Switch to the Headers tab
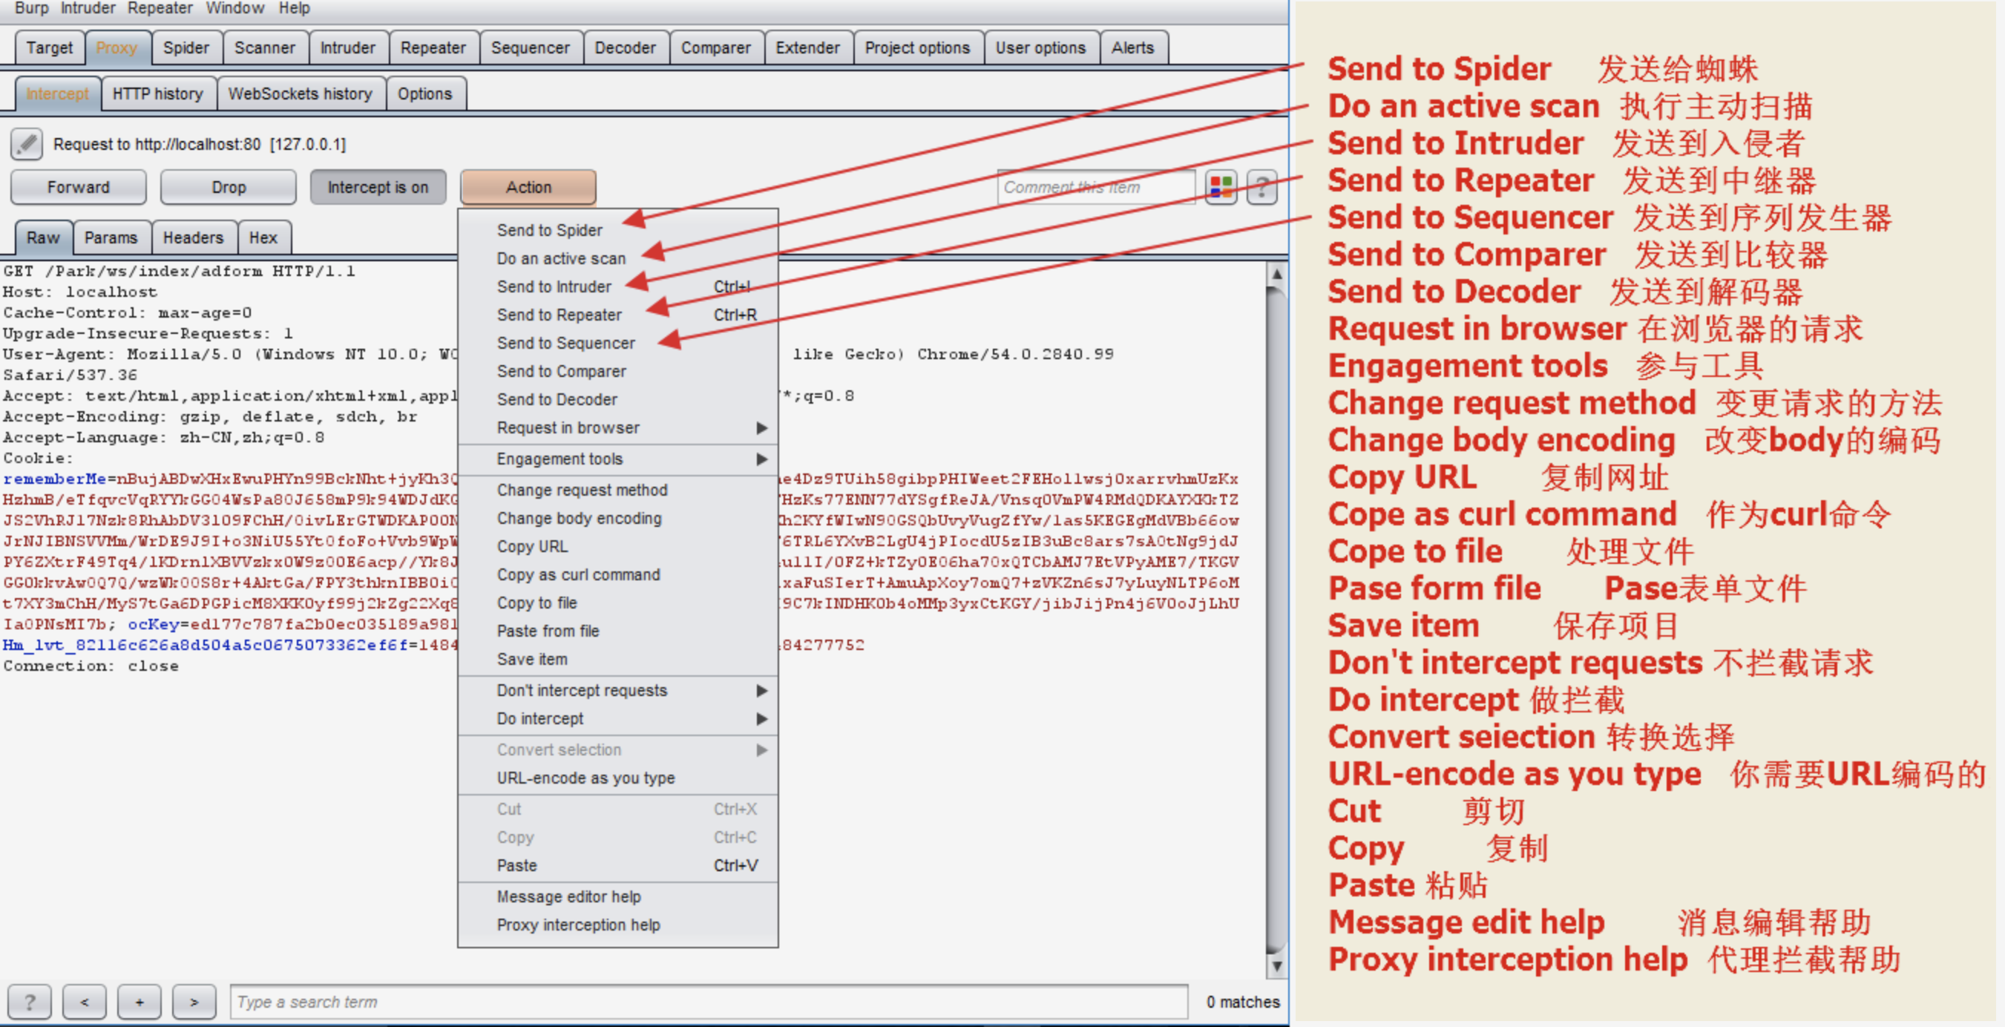The image size is (2005, 1027). [x=193, y=238]
